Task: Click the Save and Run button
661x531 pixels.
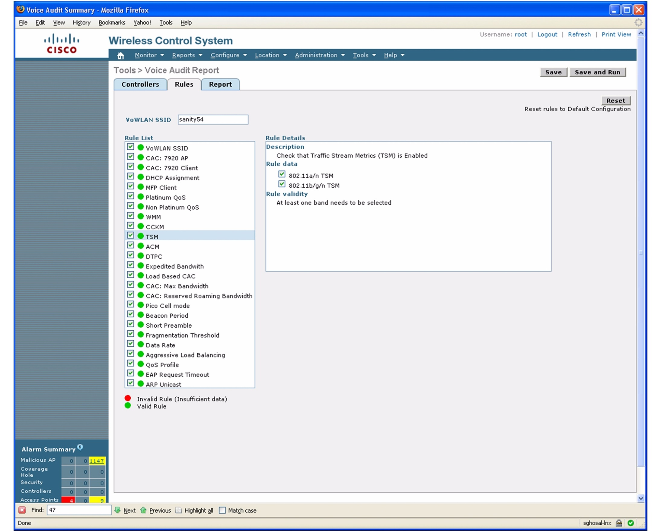Action: point(598,72)
